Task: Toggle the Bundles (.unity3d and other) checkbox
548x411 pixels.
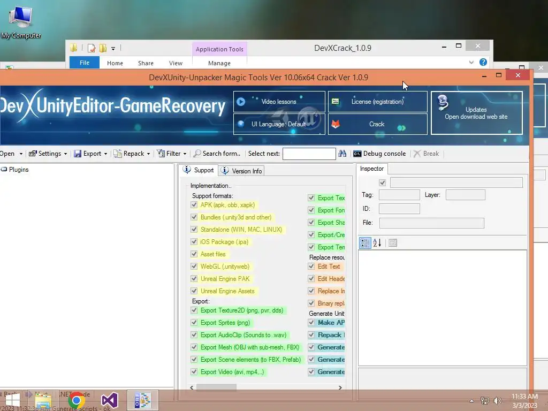Action: [x=194, y=217]
